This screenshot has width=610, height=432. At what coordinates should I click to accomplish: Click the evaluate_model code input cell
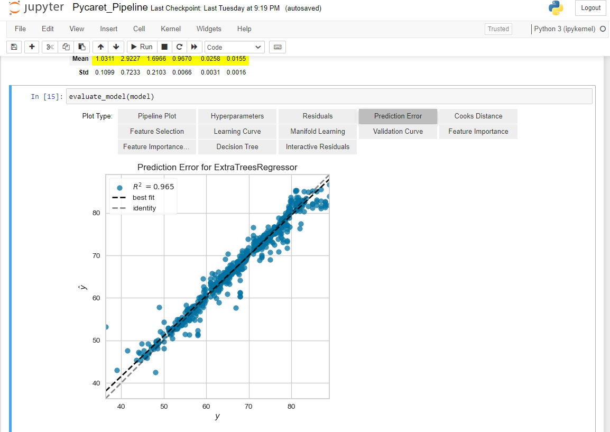tap(328, 96)
